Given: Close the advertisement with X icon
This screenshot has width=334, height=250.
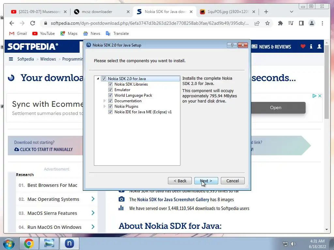Looking at the screenshot, I should click(x=320, y=96).
